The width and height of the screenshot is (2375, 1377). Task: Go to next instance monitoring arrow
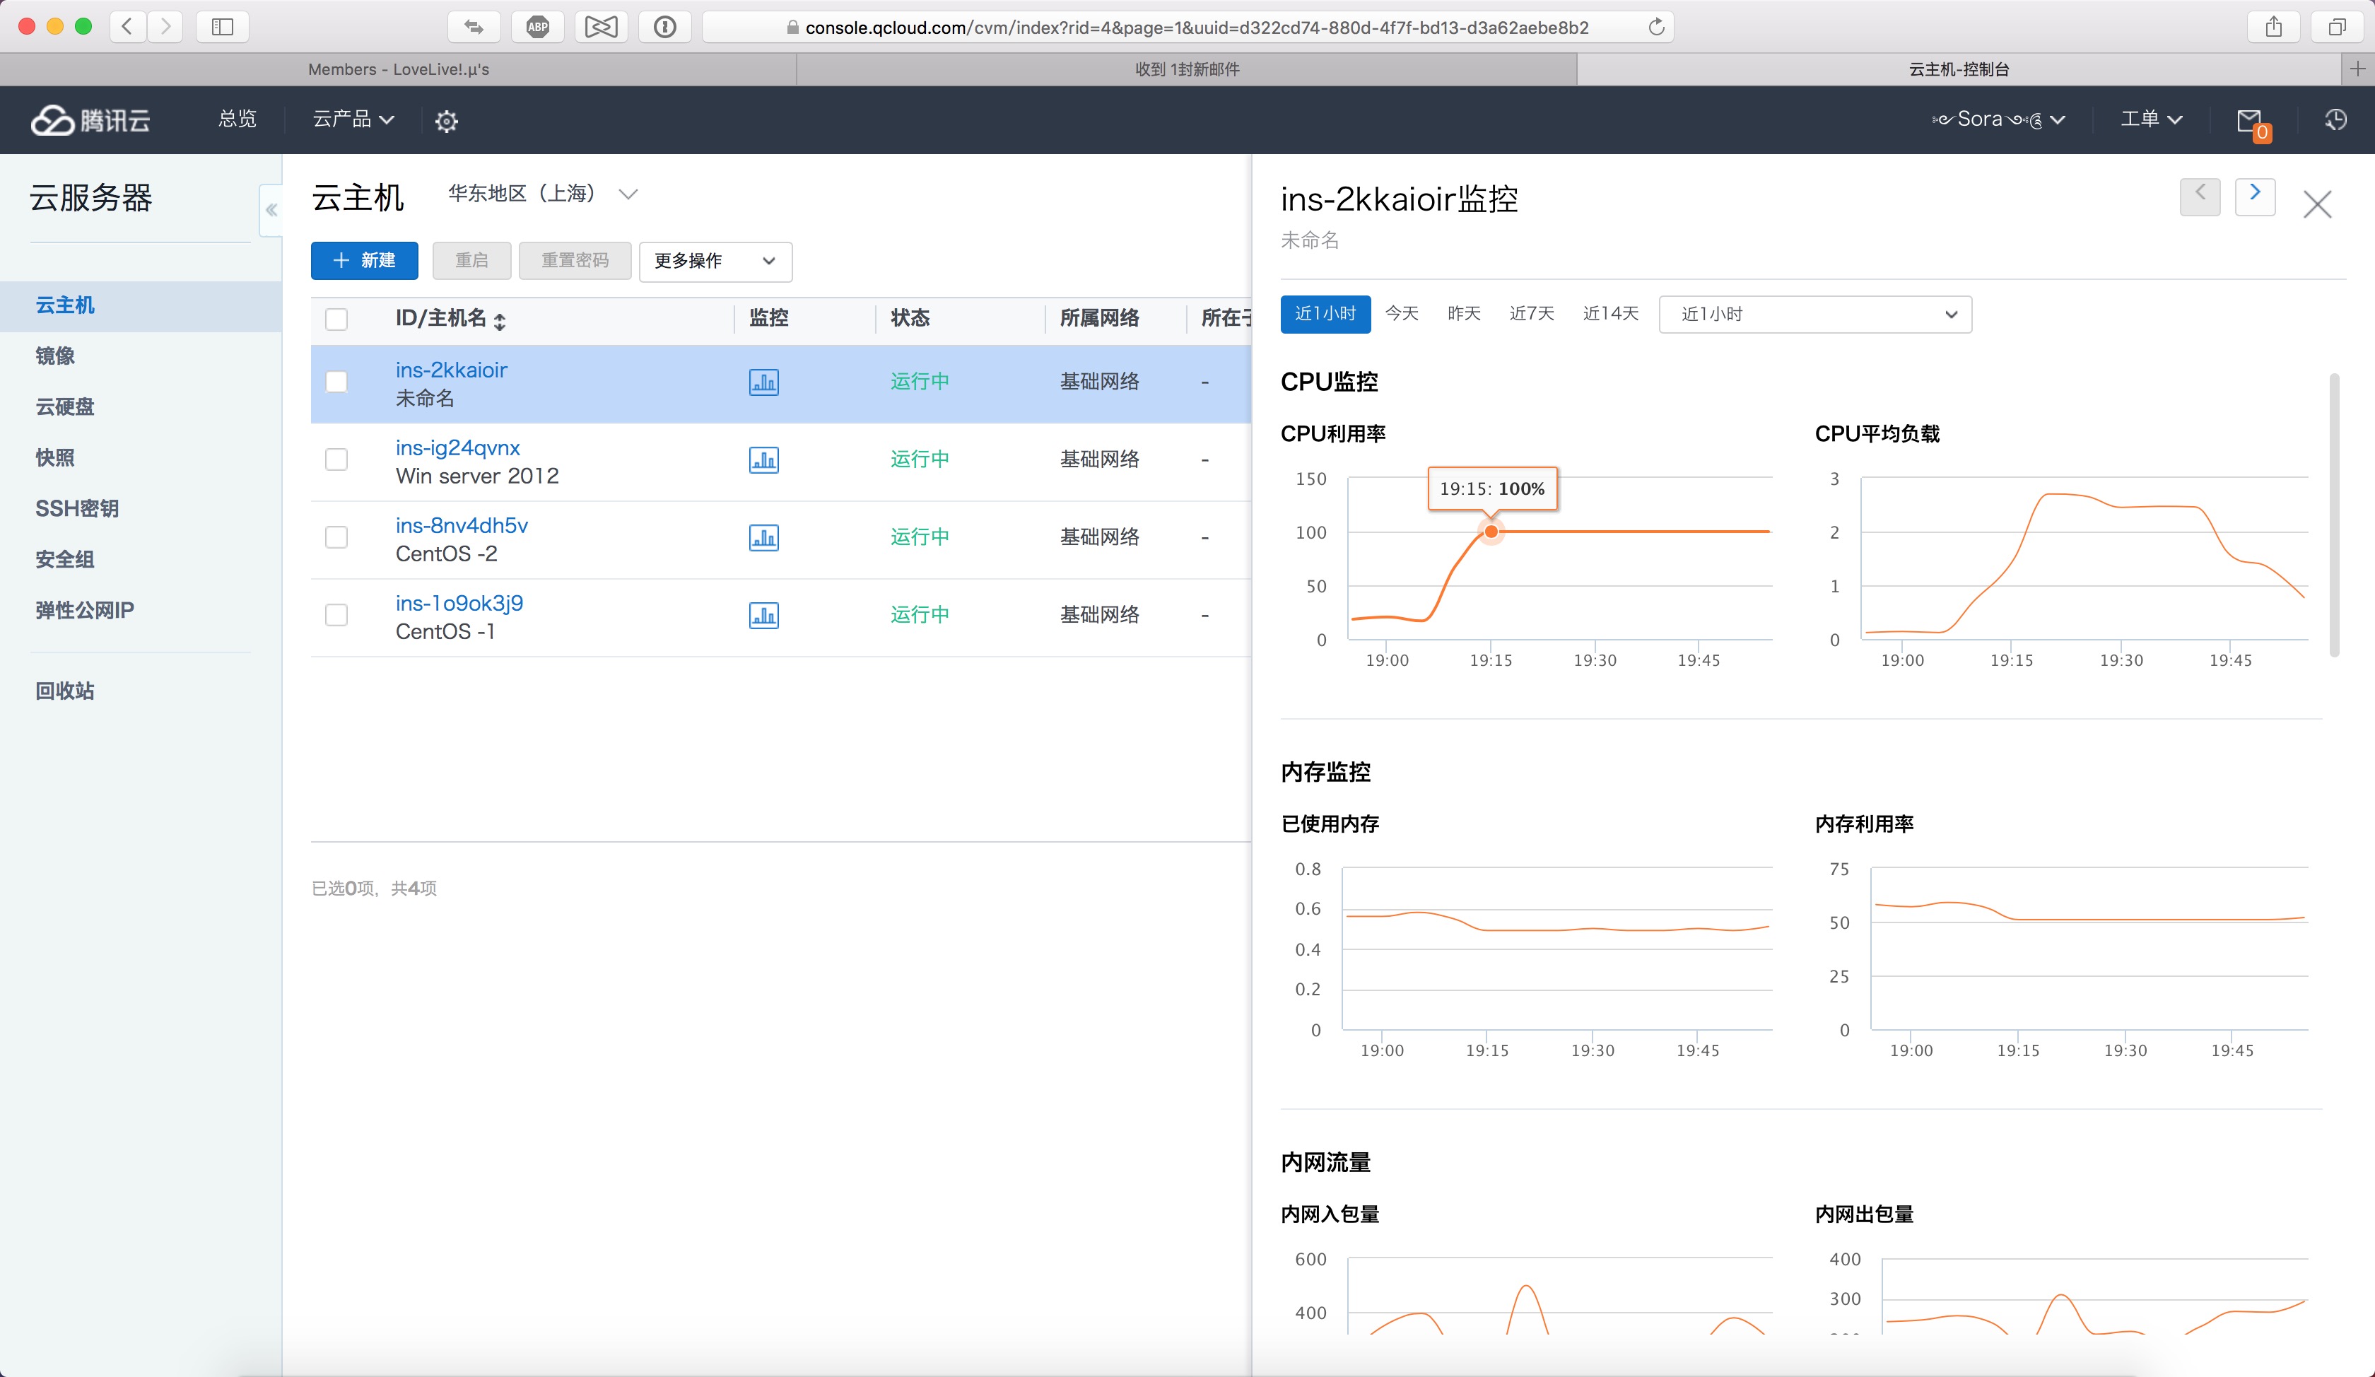[2254, 196]
